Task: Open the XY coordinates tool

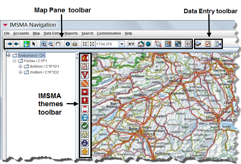Action: (x=131, y=44)
